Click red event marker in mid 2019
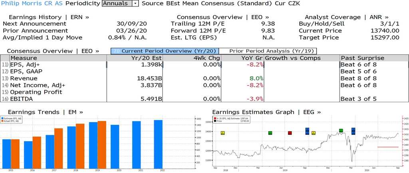The image size is (409, 173). pyautogui.click(x=290, y=133)
